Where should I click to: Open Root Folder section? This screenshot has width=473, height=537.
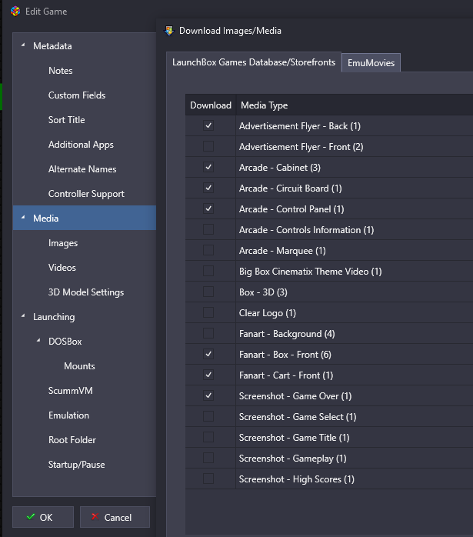point(72,440)
